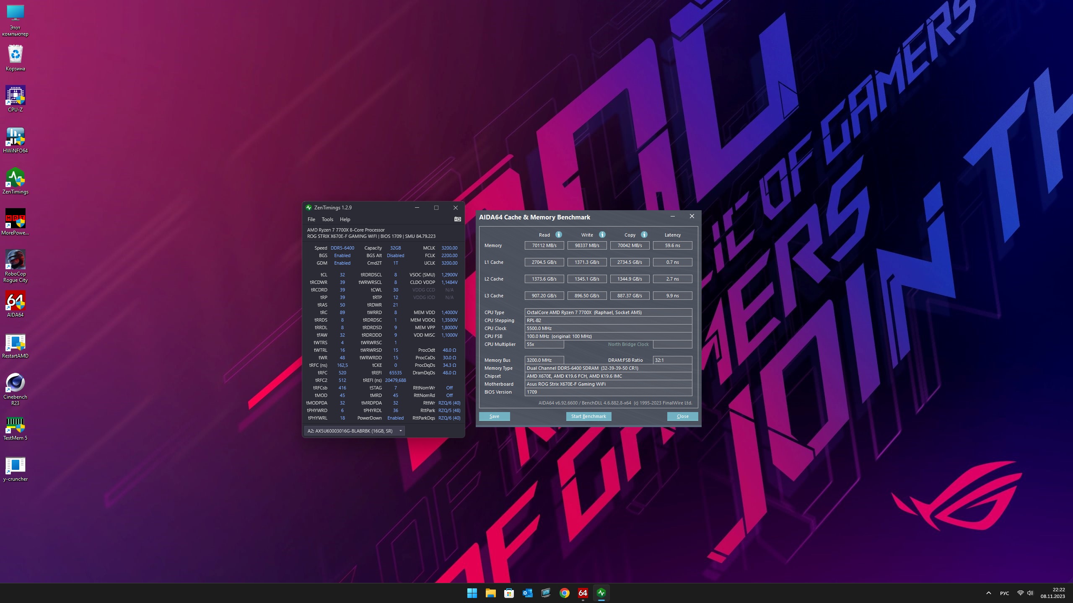This screenshot has height=603, width=1073.
Task: Click the Close button in AIDA64 benchmark
Action: point(682,416)
